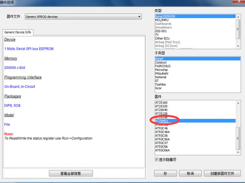Click the 创建新器件文件 button

click(222, 173)
